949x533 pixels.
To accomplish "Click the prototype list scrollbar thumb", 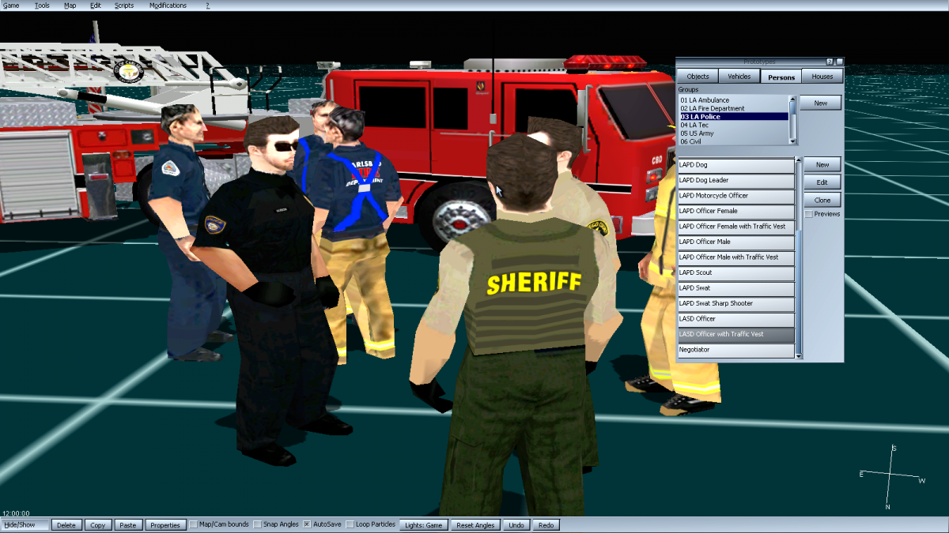I will point(799,292).
